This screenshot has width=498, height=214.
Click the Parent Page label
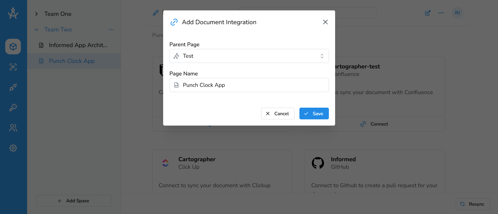185,44
